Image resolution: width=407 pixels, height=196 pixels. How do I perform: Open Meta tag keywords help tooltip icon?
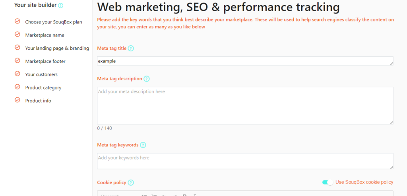pos(143,145)
